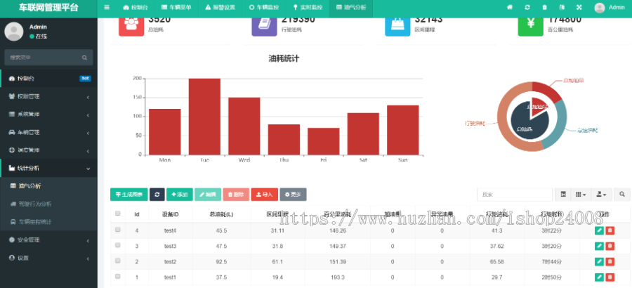
Task: Click the purple book icon on the 219390 card
Action: pos(264,25)
